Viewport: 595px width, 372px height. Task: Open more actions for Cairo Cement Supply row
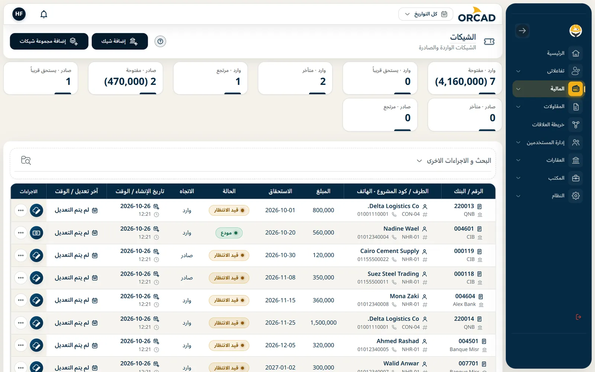tap(21, 255)
